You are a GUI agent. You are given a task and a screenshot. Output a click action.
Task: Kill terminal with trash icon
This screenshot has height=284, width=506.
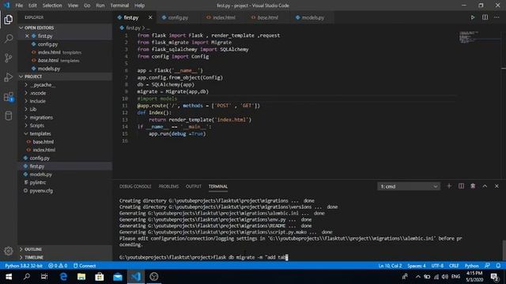click(x=473, y=186)
